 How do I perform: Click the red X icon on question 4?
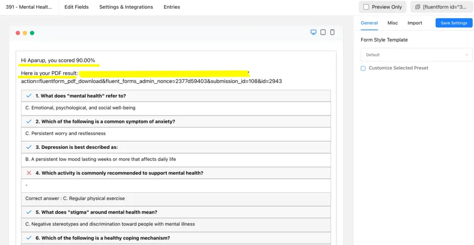pos(29,173)
